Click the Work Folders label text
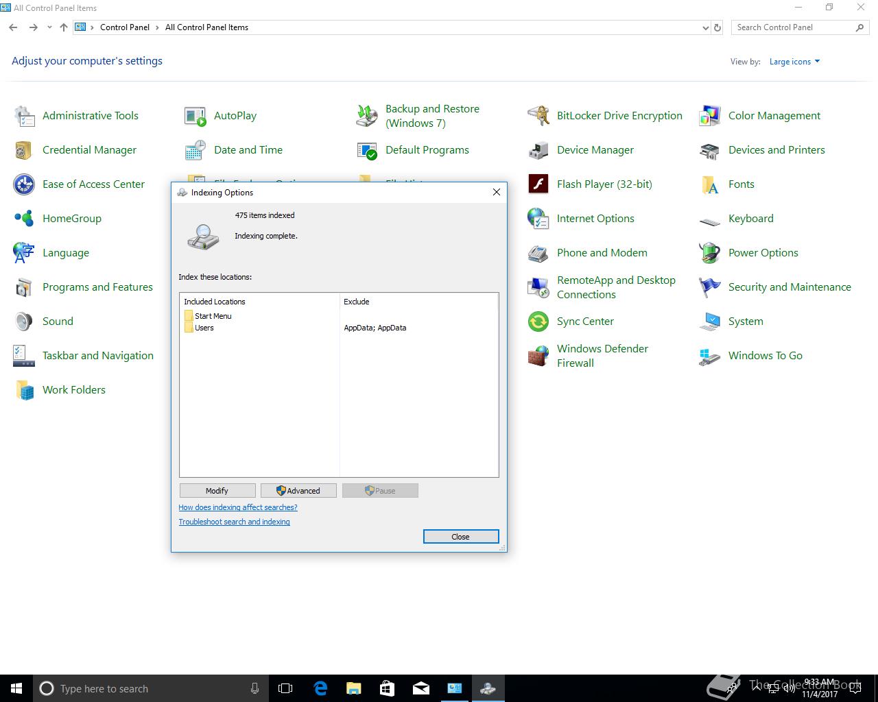Viewport: 878px width, 702px height. (x=74, y=390)
